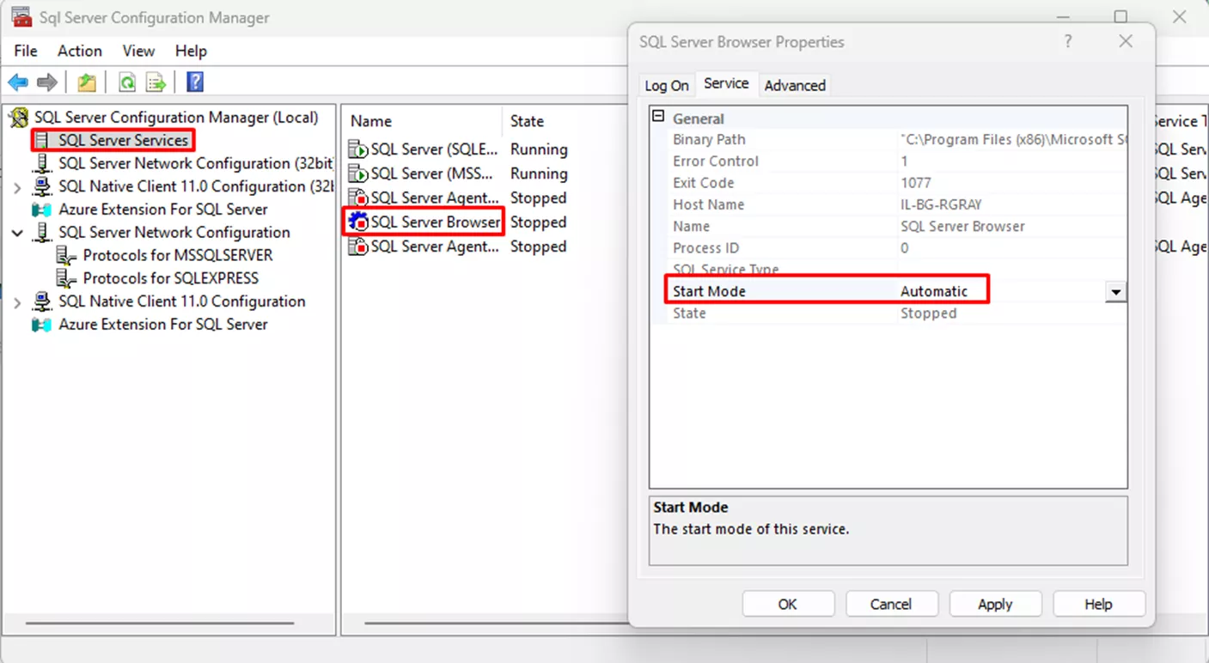Click the Cancel button

pos(890,605)
